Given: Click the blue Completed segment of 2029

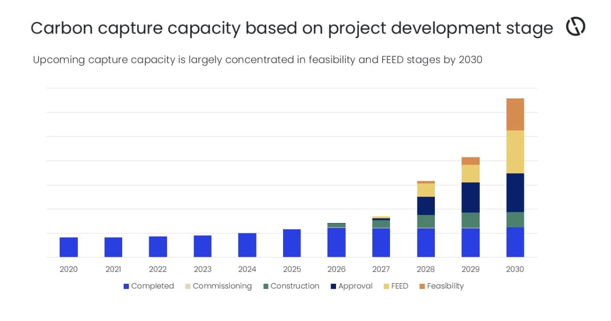Looking at the screenshot, I should pos(470,243).
